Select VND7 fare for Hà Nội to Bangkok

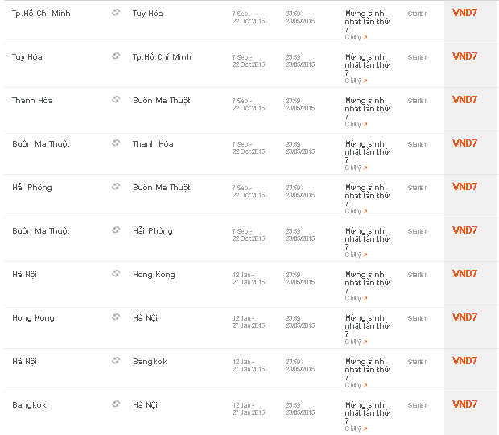[x=464, y=361]
